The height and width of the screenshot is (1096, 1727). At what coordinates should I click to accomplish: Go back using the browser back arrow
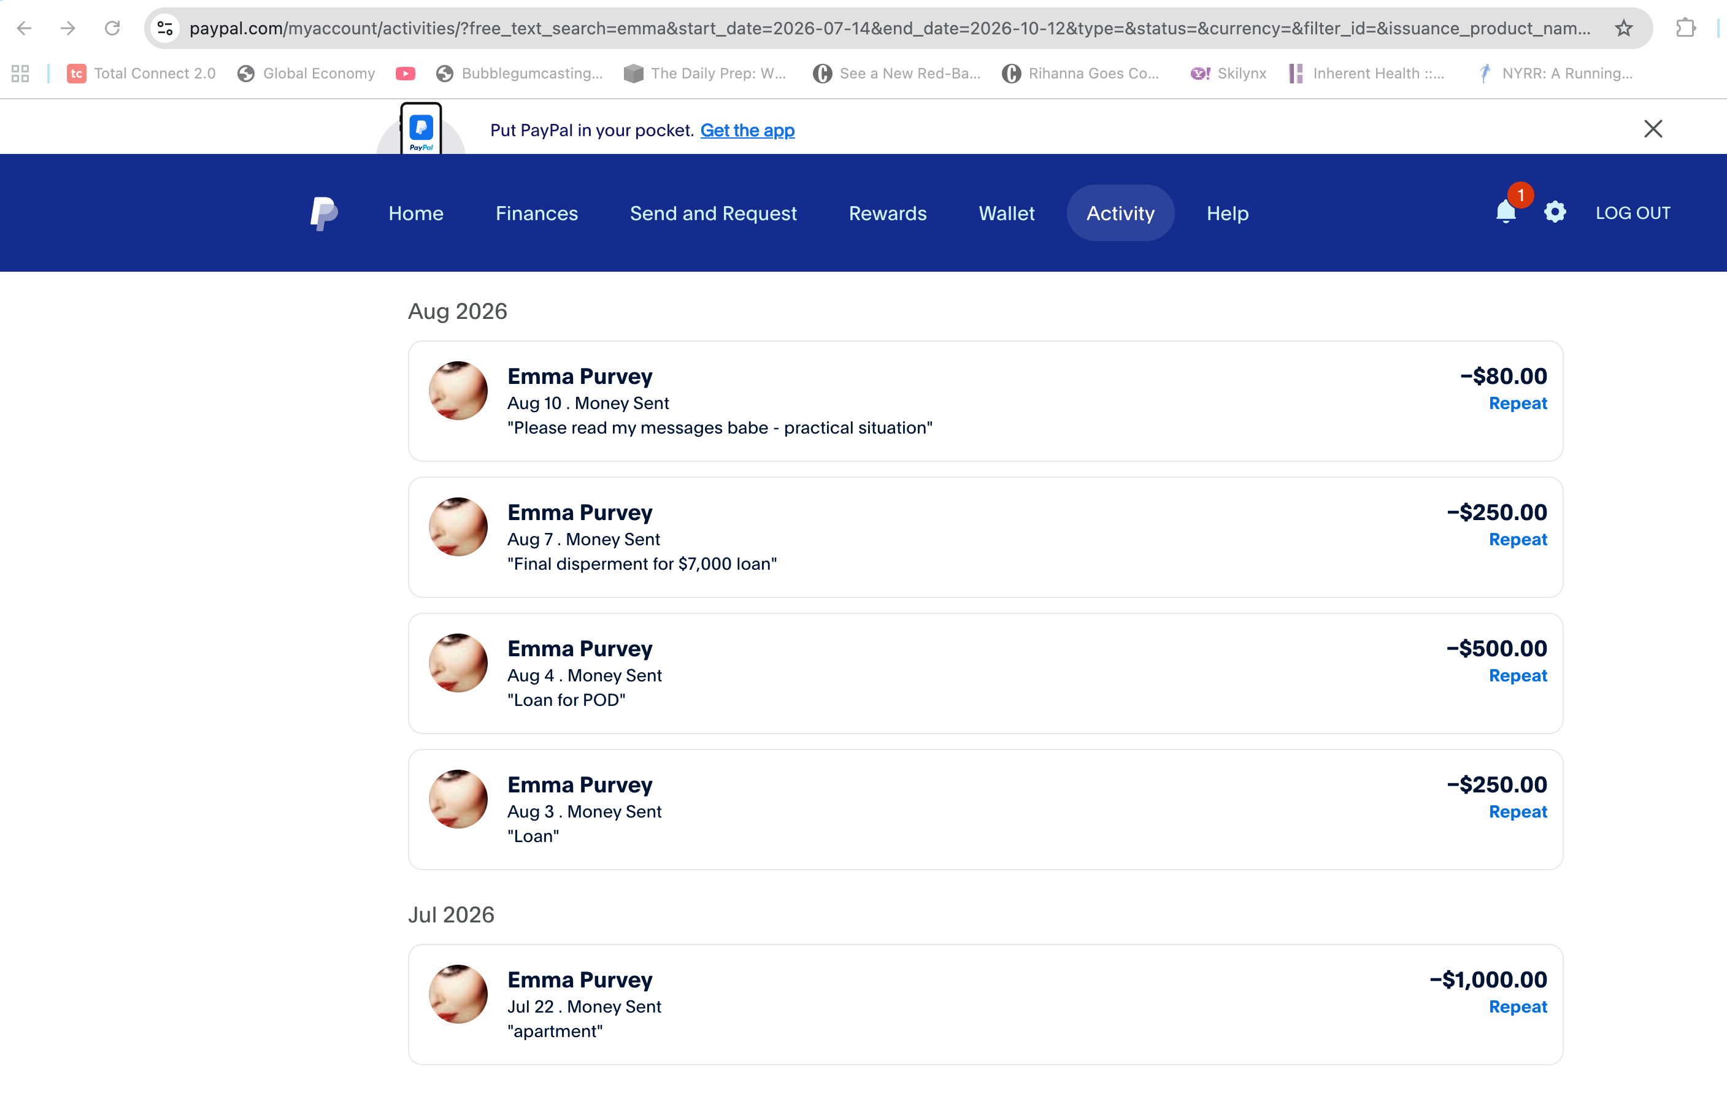[25, 29]
